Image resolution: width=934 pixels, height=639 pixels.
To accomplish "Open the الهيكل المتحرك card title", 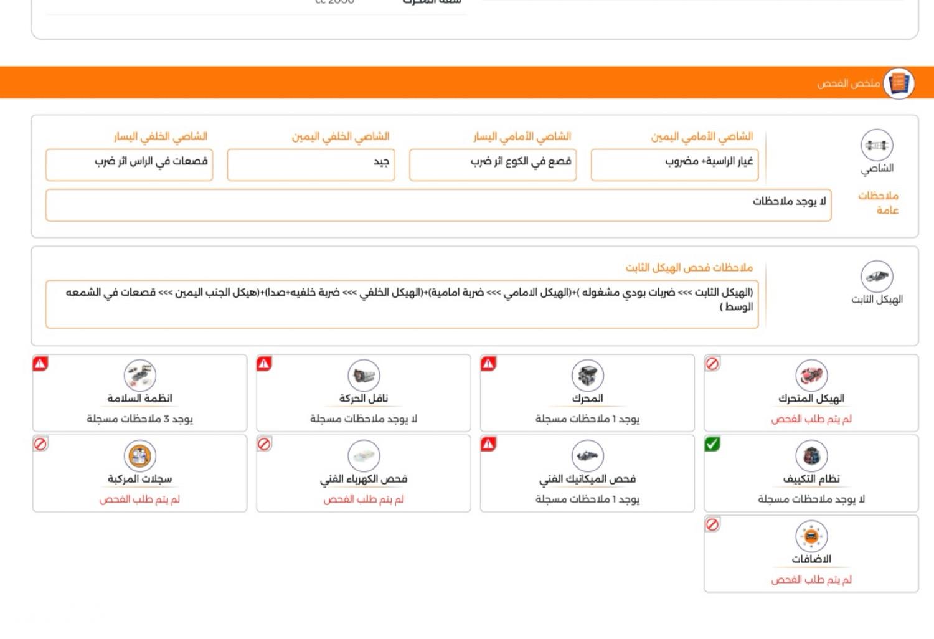I will coord(811,398).
